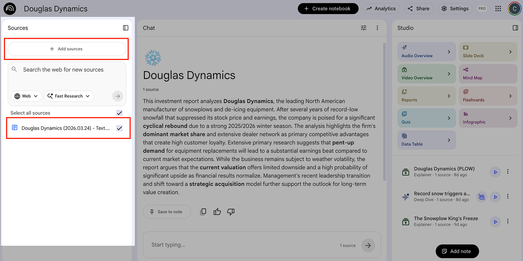
Task: Click the Add sources button
Action: coord(66,48)
